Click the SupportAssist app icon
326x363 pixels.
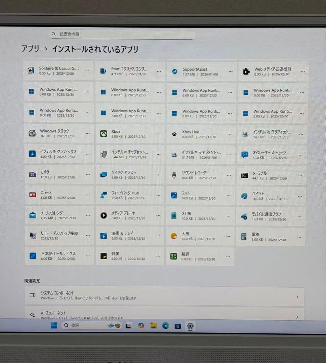click(x=174, y=71)
